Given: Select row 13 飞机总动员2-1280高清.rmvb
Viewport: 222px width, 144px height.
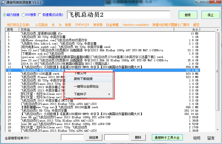Looking at the screenshot, I should [x=103, y=74].
